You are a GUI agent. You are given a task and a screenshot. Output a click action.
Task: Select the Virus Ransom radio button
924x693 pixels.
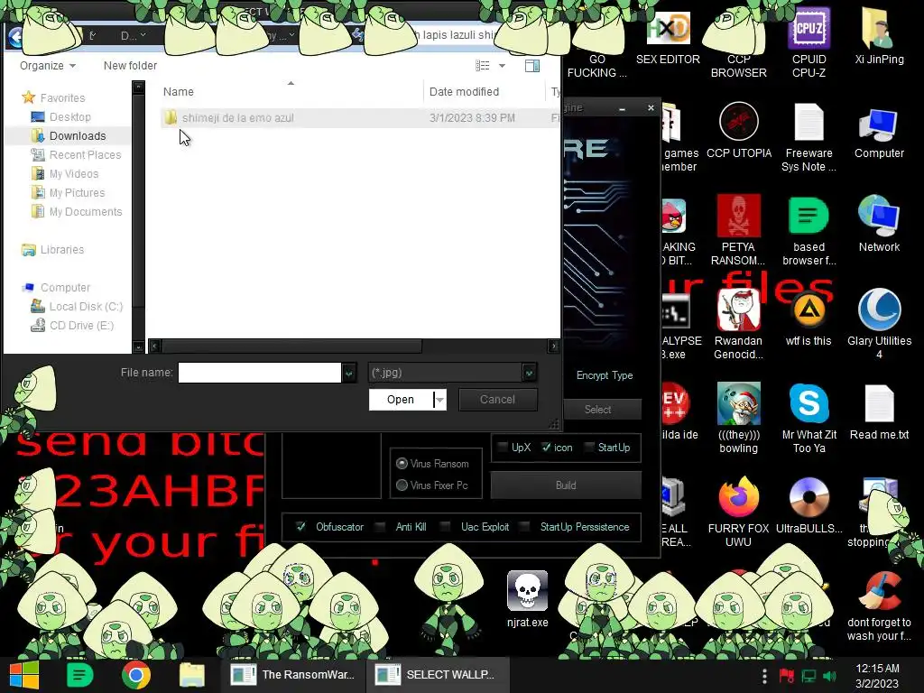point(402,463)
